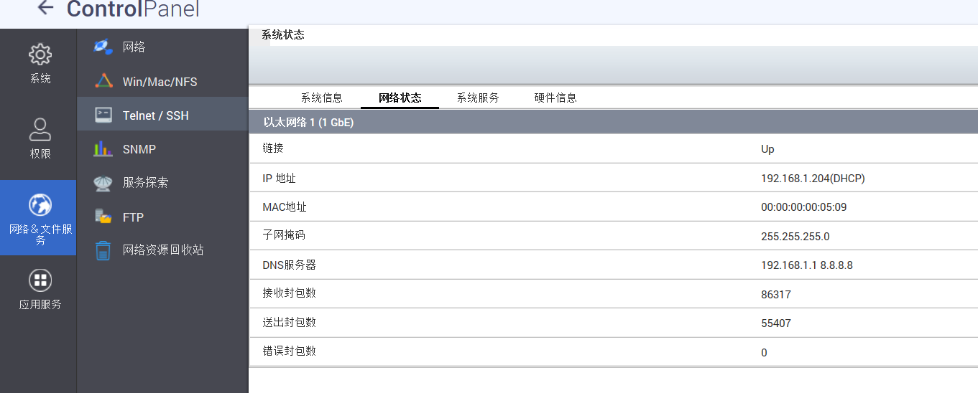978x393 pixels.
Task: Switch to the 网络状态 tab
Action: point(400,98)
